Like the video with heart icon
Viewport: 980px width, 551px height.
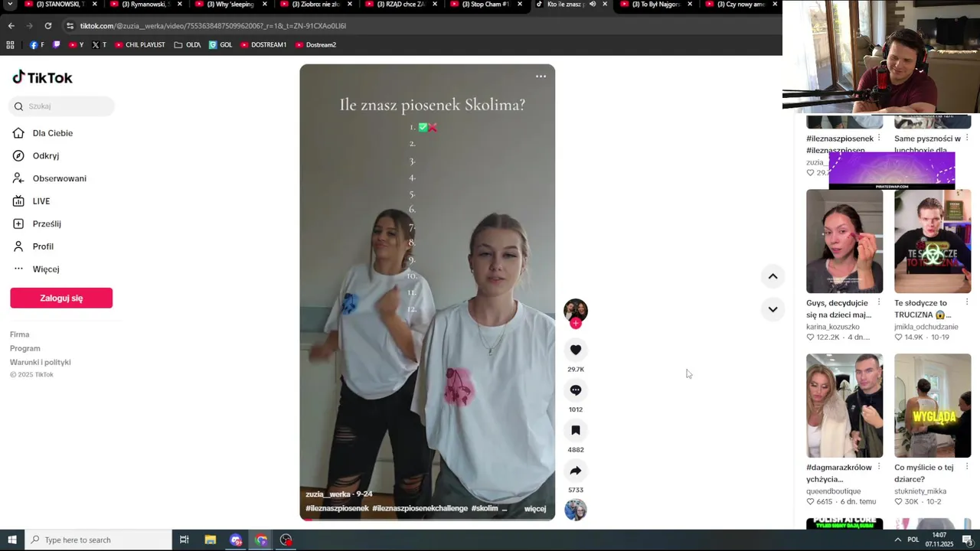pos(576,350)
